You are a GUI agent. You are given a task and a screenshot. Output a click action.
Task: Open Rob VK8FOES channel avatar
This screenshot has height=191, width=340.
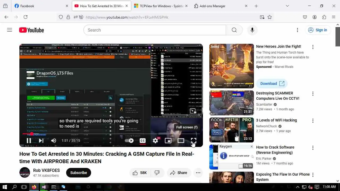coord(25,172)
